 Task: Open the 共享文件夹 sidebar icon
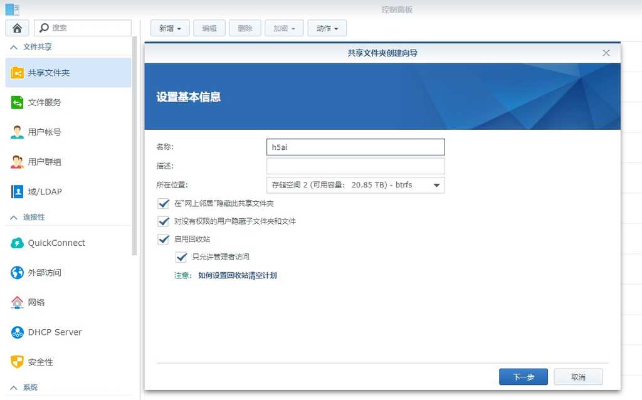[x=18, y=73]
